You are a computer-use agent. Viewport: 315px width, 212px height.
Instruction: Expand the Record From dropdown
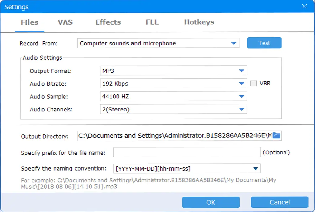pyautogui.click(x=158, y=43)
